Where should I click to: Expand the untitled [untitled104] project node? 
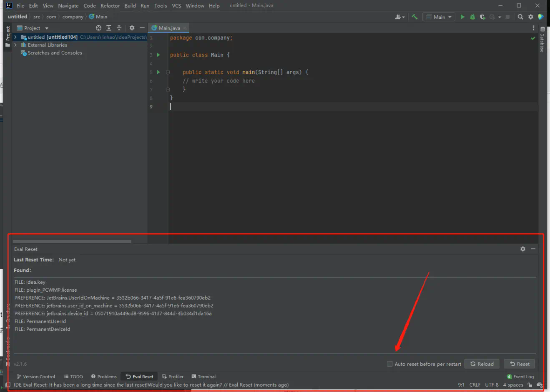[15, 37]
